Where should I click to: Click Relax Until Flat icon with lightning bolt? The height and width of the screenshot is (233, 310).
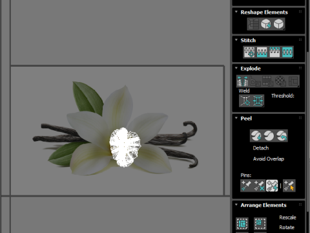[x=266, y=24]
